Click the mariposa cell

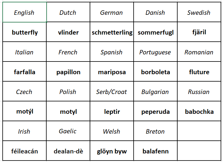[112, 72]
